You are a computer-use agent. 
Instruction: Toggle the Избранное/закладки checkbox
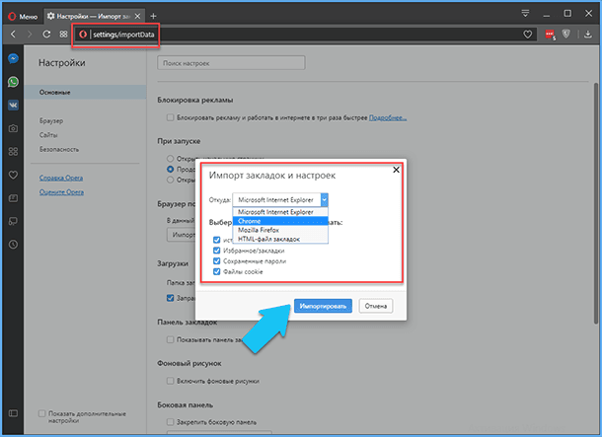(x=216, y=251)
